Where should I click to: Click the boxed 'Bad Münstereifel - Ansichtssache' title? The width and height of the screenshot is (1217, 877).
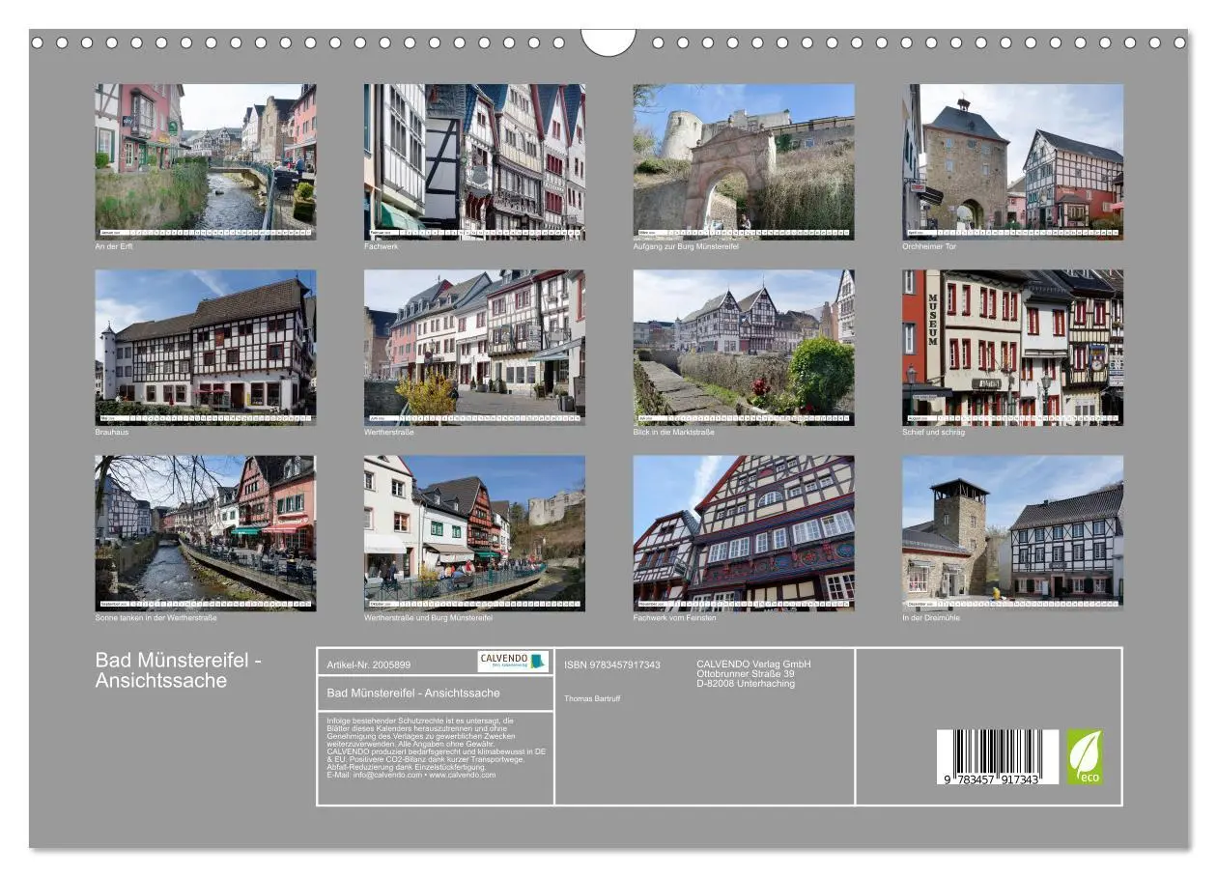tap(413, 693)
